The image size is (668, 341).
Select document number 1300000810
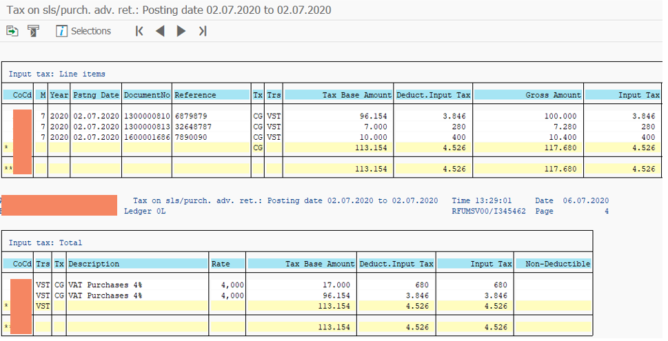click(x=147, y=116)
